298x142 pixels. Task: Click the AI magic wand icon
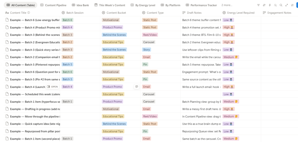click(275, 5)
